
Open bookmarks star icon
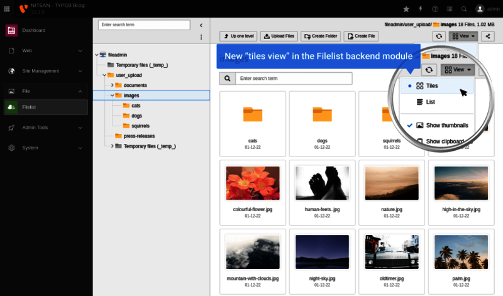(406, 9)
